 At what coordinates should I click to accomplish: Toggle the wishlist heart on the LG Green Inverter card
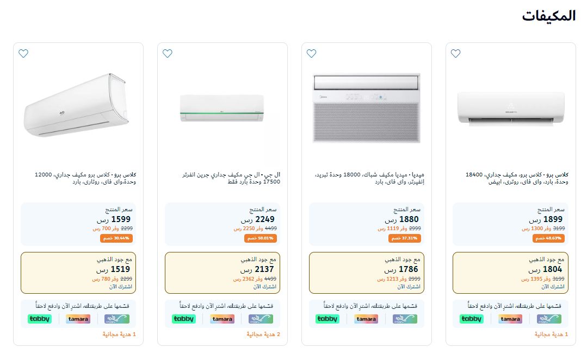(167, 53)
